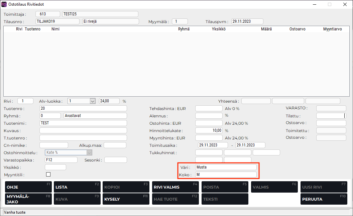Focus the Väri field containing Musta

point(226,167)
